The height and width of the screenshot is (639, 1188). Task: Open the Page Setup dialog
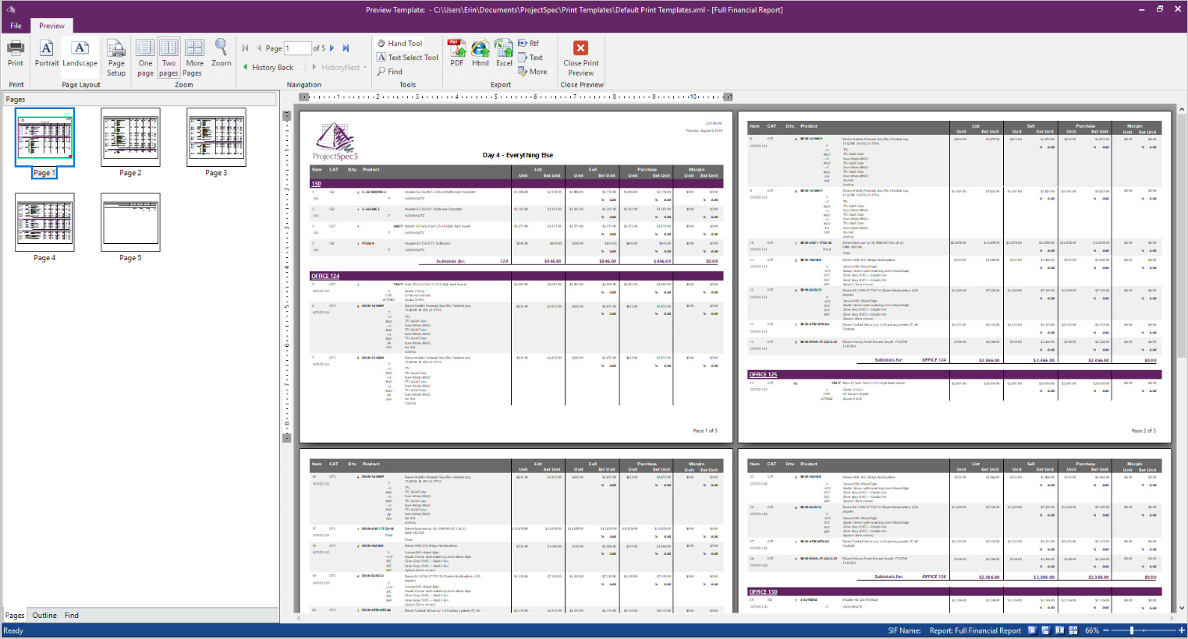[115, 57]
